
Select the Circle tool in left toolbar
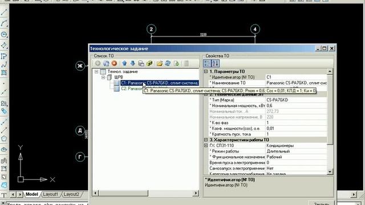[4, 34]
